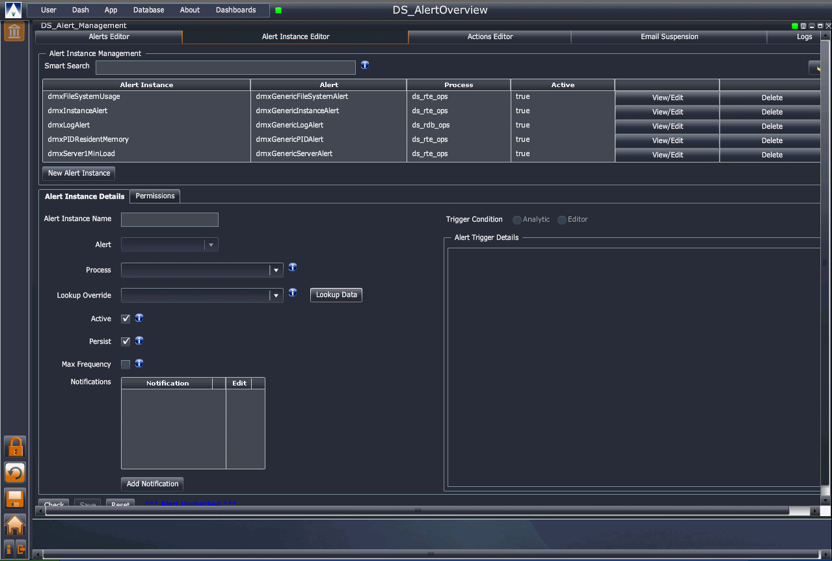Click Delete for dmxInstanceAlert
This screenshot has width=832, height=561.
click(x=772, y=112)
